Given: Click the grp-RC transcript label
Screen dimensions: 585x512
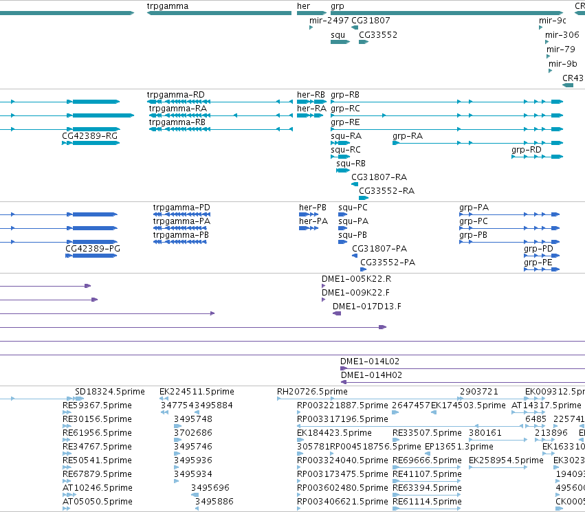Looking at the screenshot, I should tap(346, 109).
